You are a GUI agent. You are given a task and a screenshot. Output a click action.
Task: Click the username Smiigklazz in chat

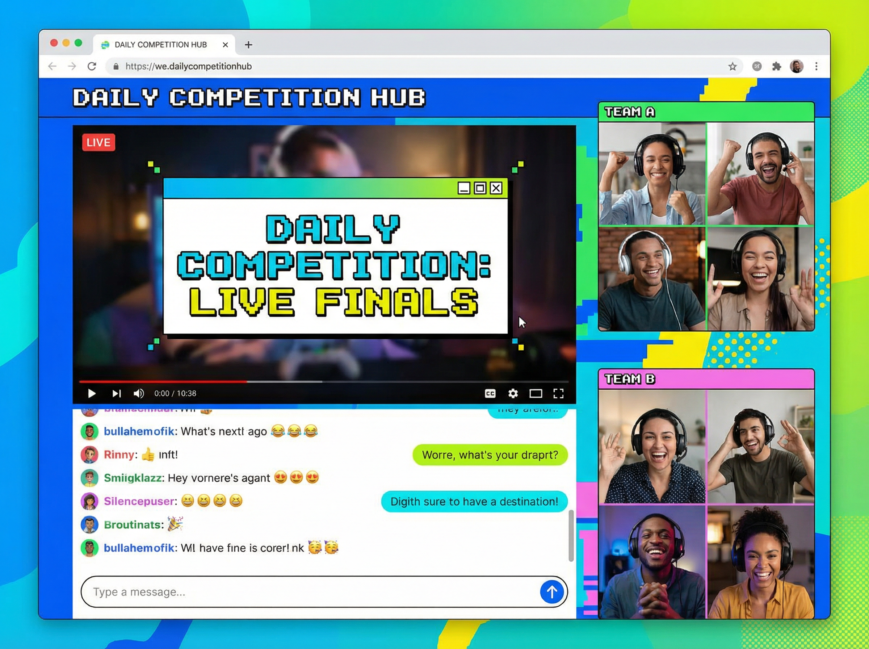click(133, 478)
